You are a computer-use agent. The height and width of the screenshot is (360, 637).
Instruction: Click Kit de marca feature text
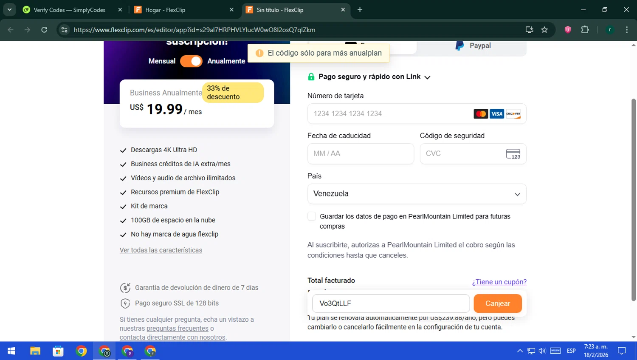pyautogui.click(x=149, y=206)
